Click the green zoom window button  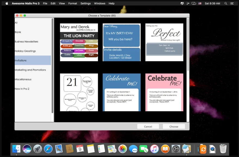25,15
